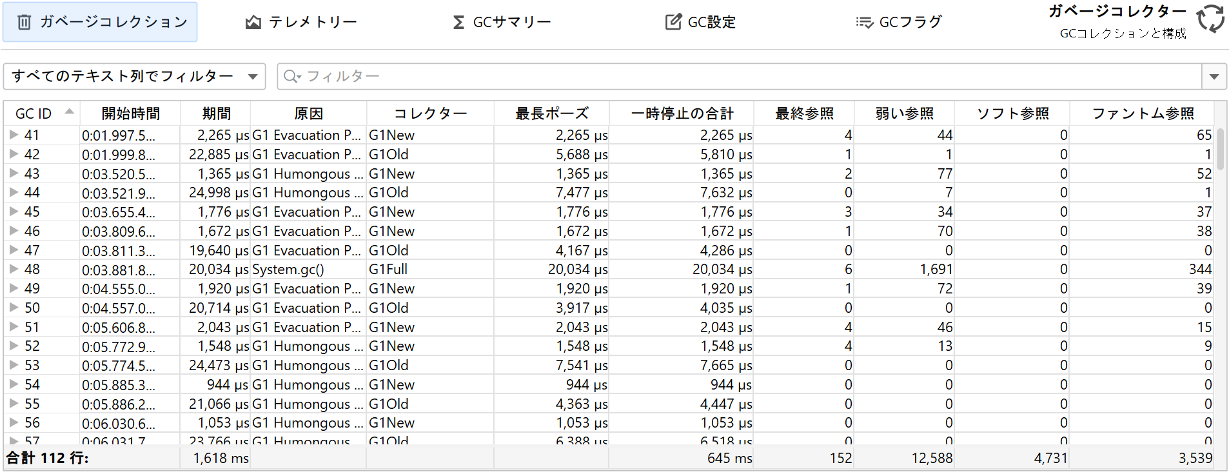Expand the GC ID 48 row
Image resolution: width=1229 pixels, height=474 pixels.
tap(14, 269)
